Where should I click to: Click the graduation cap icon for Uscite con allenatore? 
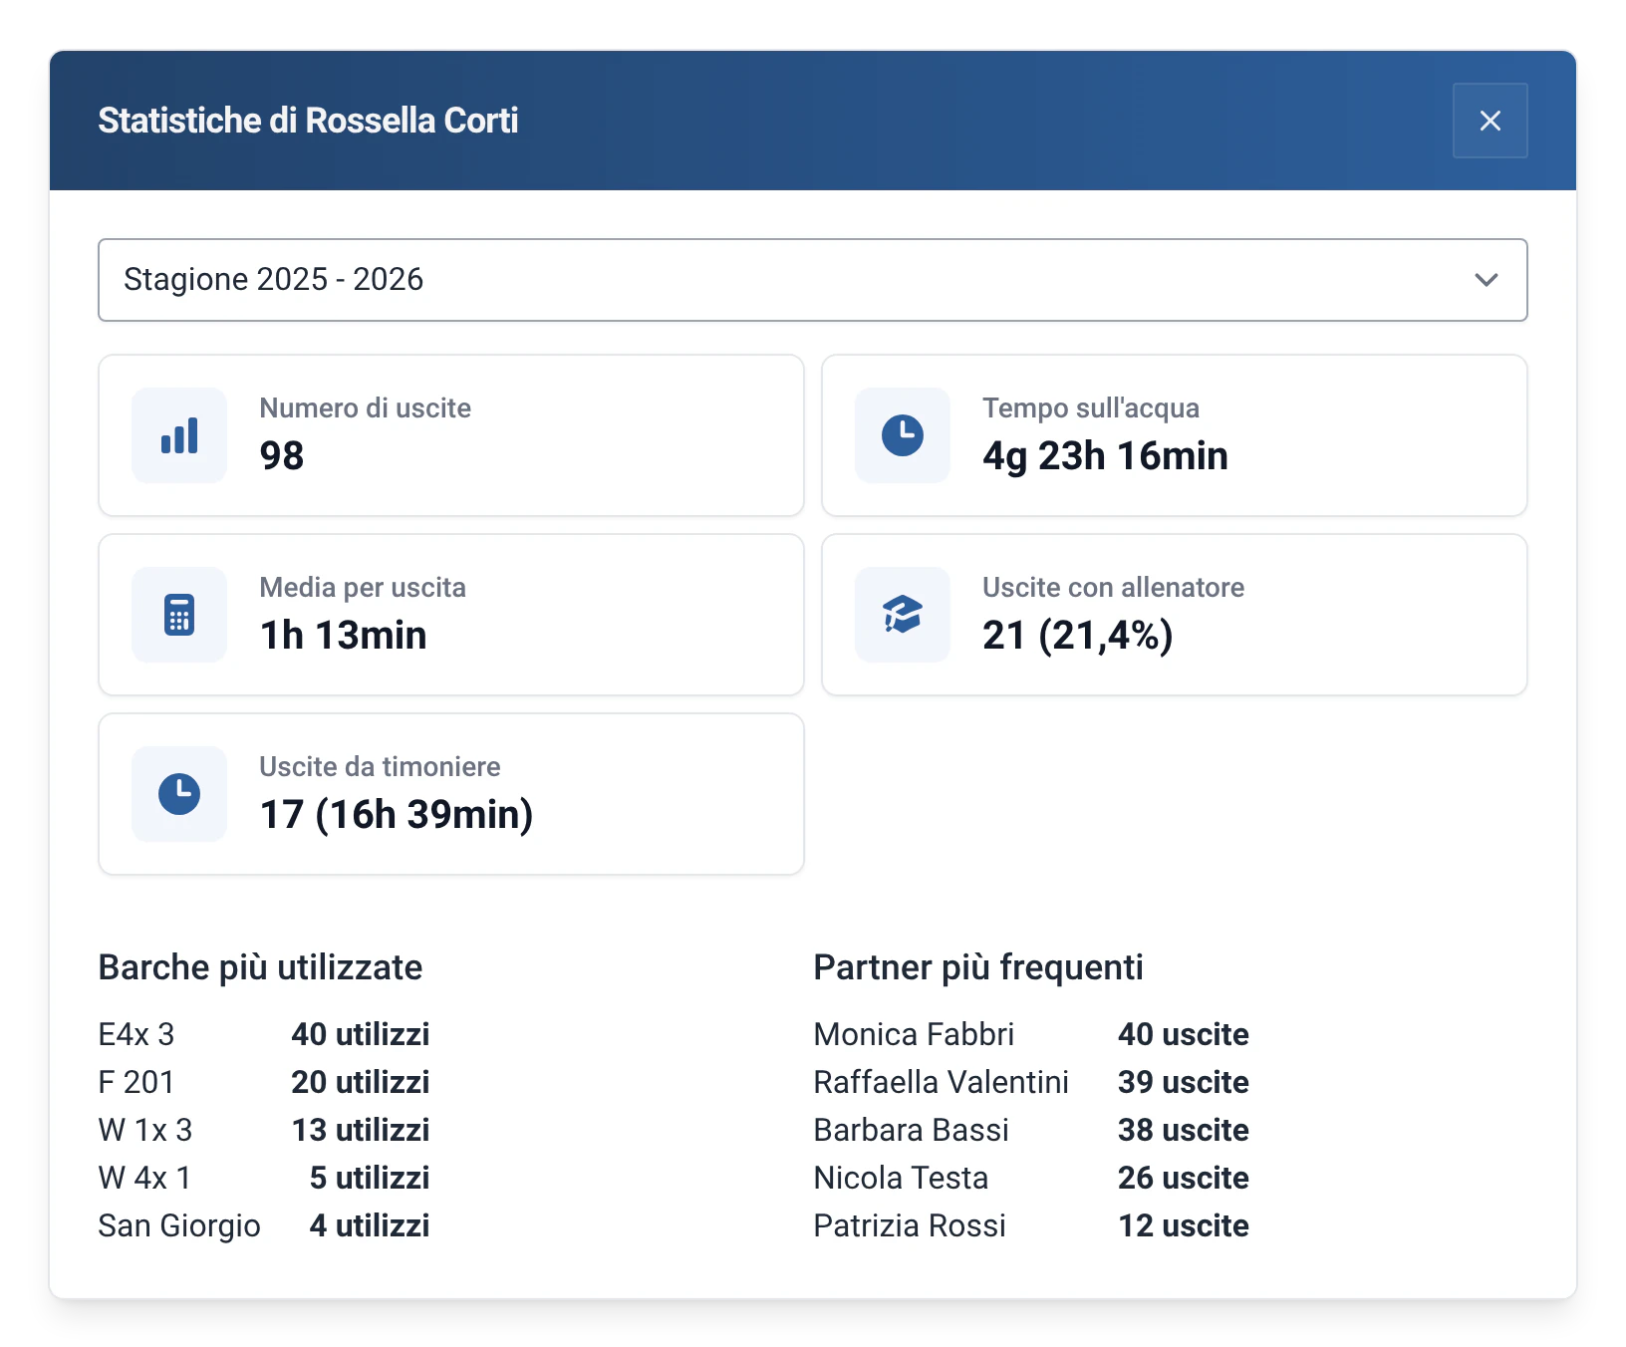903,615
